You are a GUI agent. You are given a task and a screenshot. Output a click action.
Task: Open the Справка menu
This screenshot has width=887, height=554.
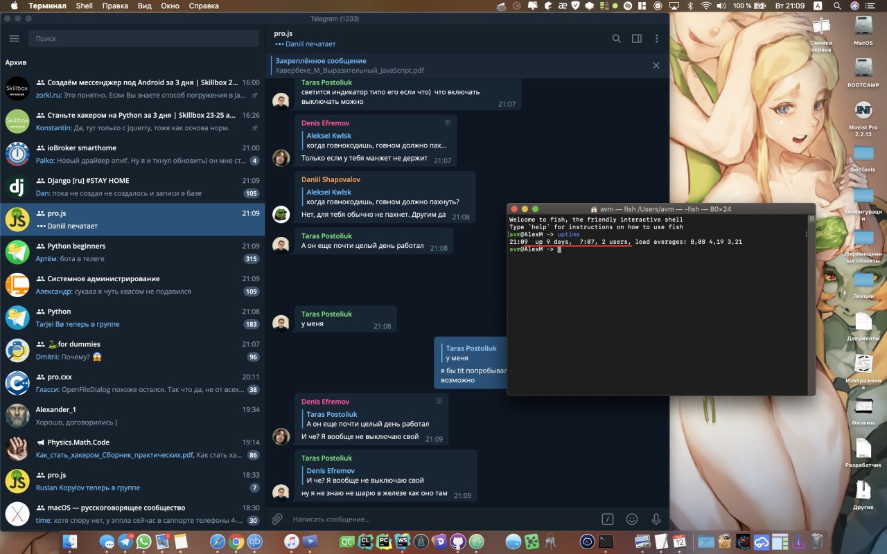(204, 6)
